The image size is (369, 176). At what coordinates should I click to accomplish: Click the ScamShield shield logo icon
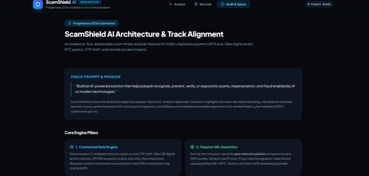(x=38, y=5)
